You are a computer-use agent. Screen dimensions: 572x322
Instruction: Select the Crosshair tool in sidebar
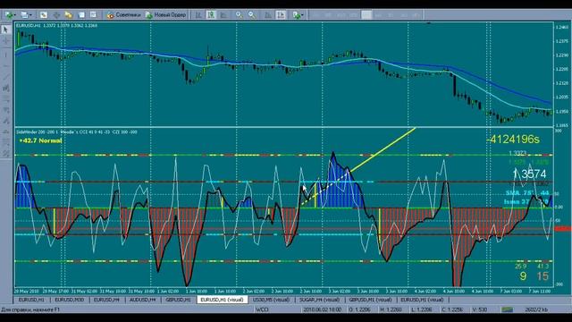[x=6, y=41]
